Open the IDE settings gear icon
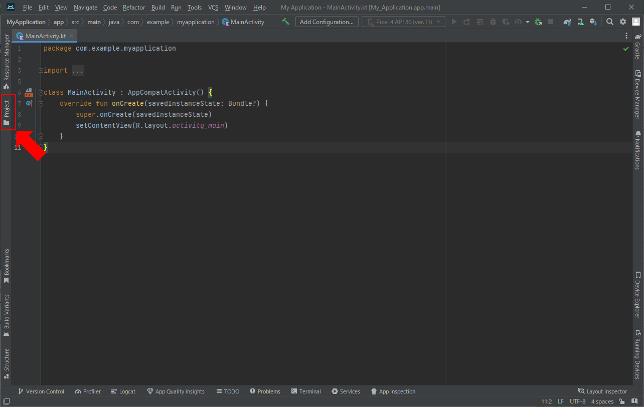644x407 pixels. (623, 22)
